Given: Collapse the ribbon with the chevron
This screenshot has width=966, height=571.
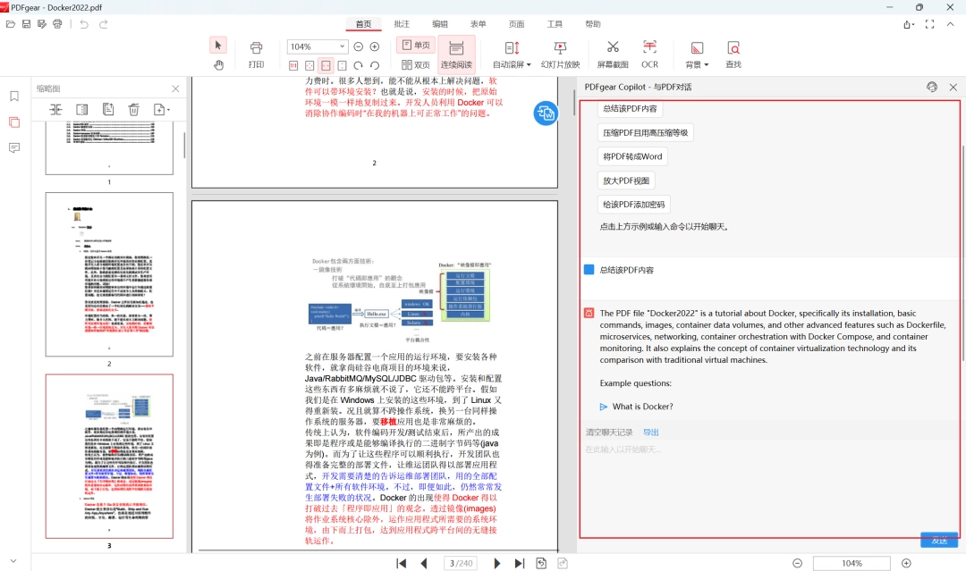Looking at the screenshot, I should tap(950, 24).
